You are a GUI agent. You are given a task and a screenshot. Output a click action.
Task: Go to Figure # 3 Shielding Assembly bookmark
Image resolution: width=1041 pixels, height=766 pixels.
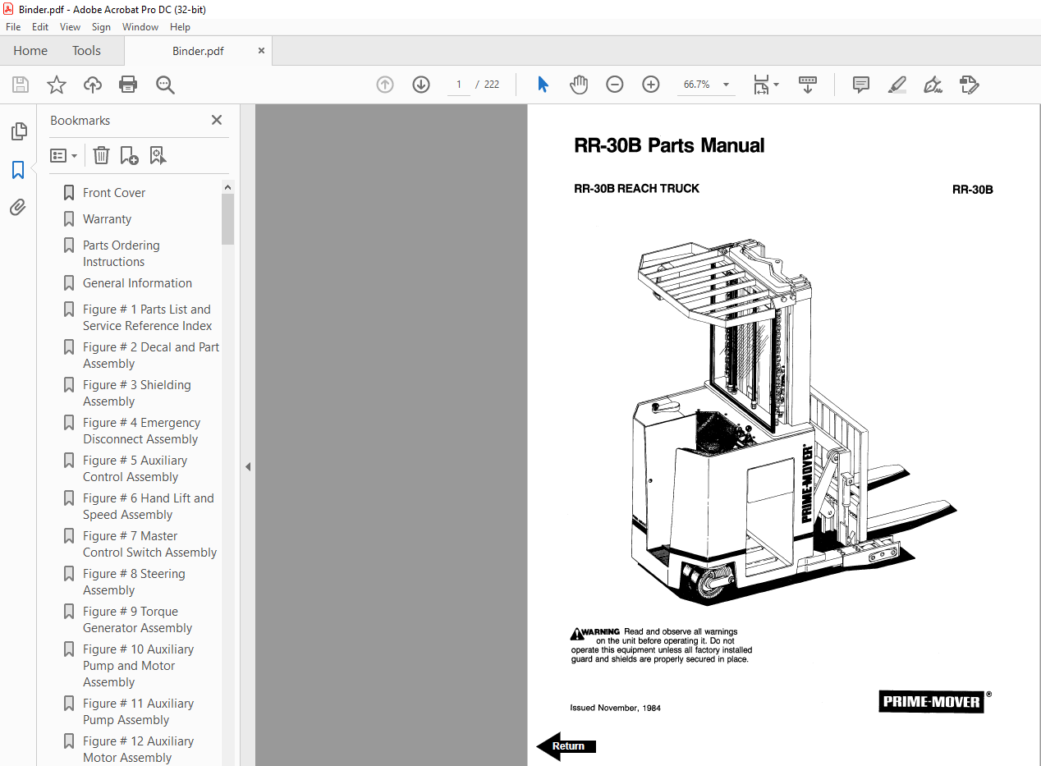tap(136, 393)
